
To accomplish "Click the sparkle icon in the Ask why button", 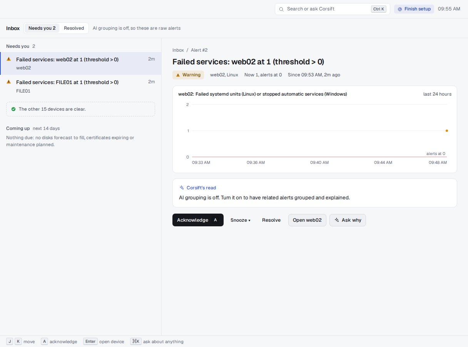I will click(337, 220).
